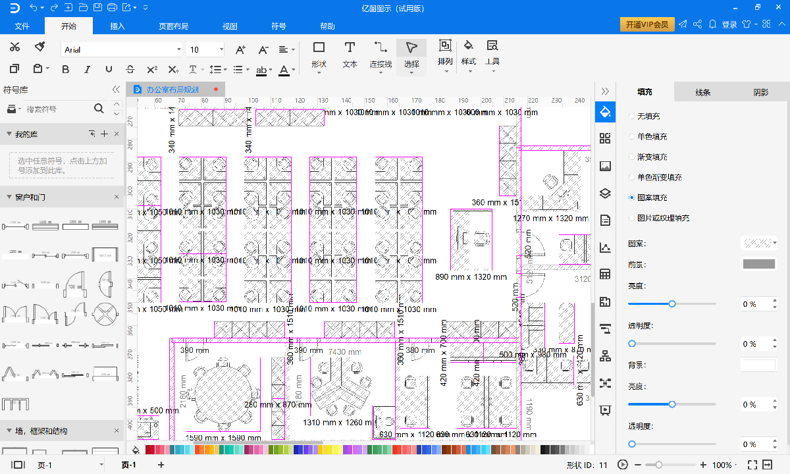Select 图案填充 radio option
The width and height of the screenshot is (790, 474).
click(x=632, y=197)
